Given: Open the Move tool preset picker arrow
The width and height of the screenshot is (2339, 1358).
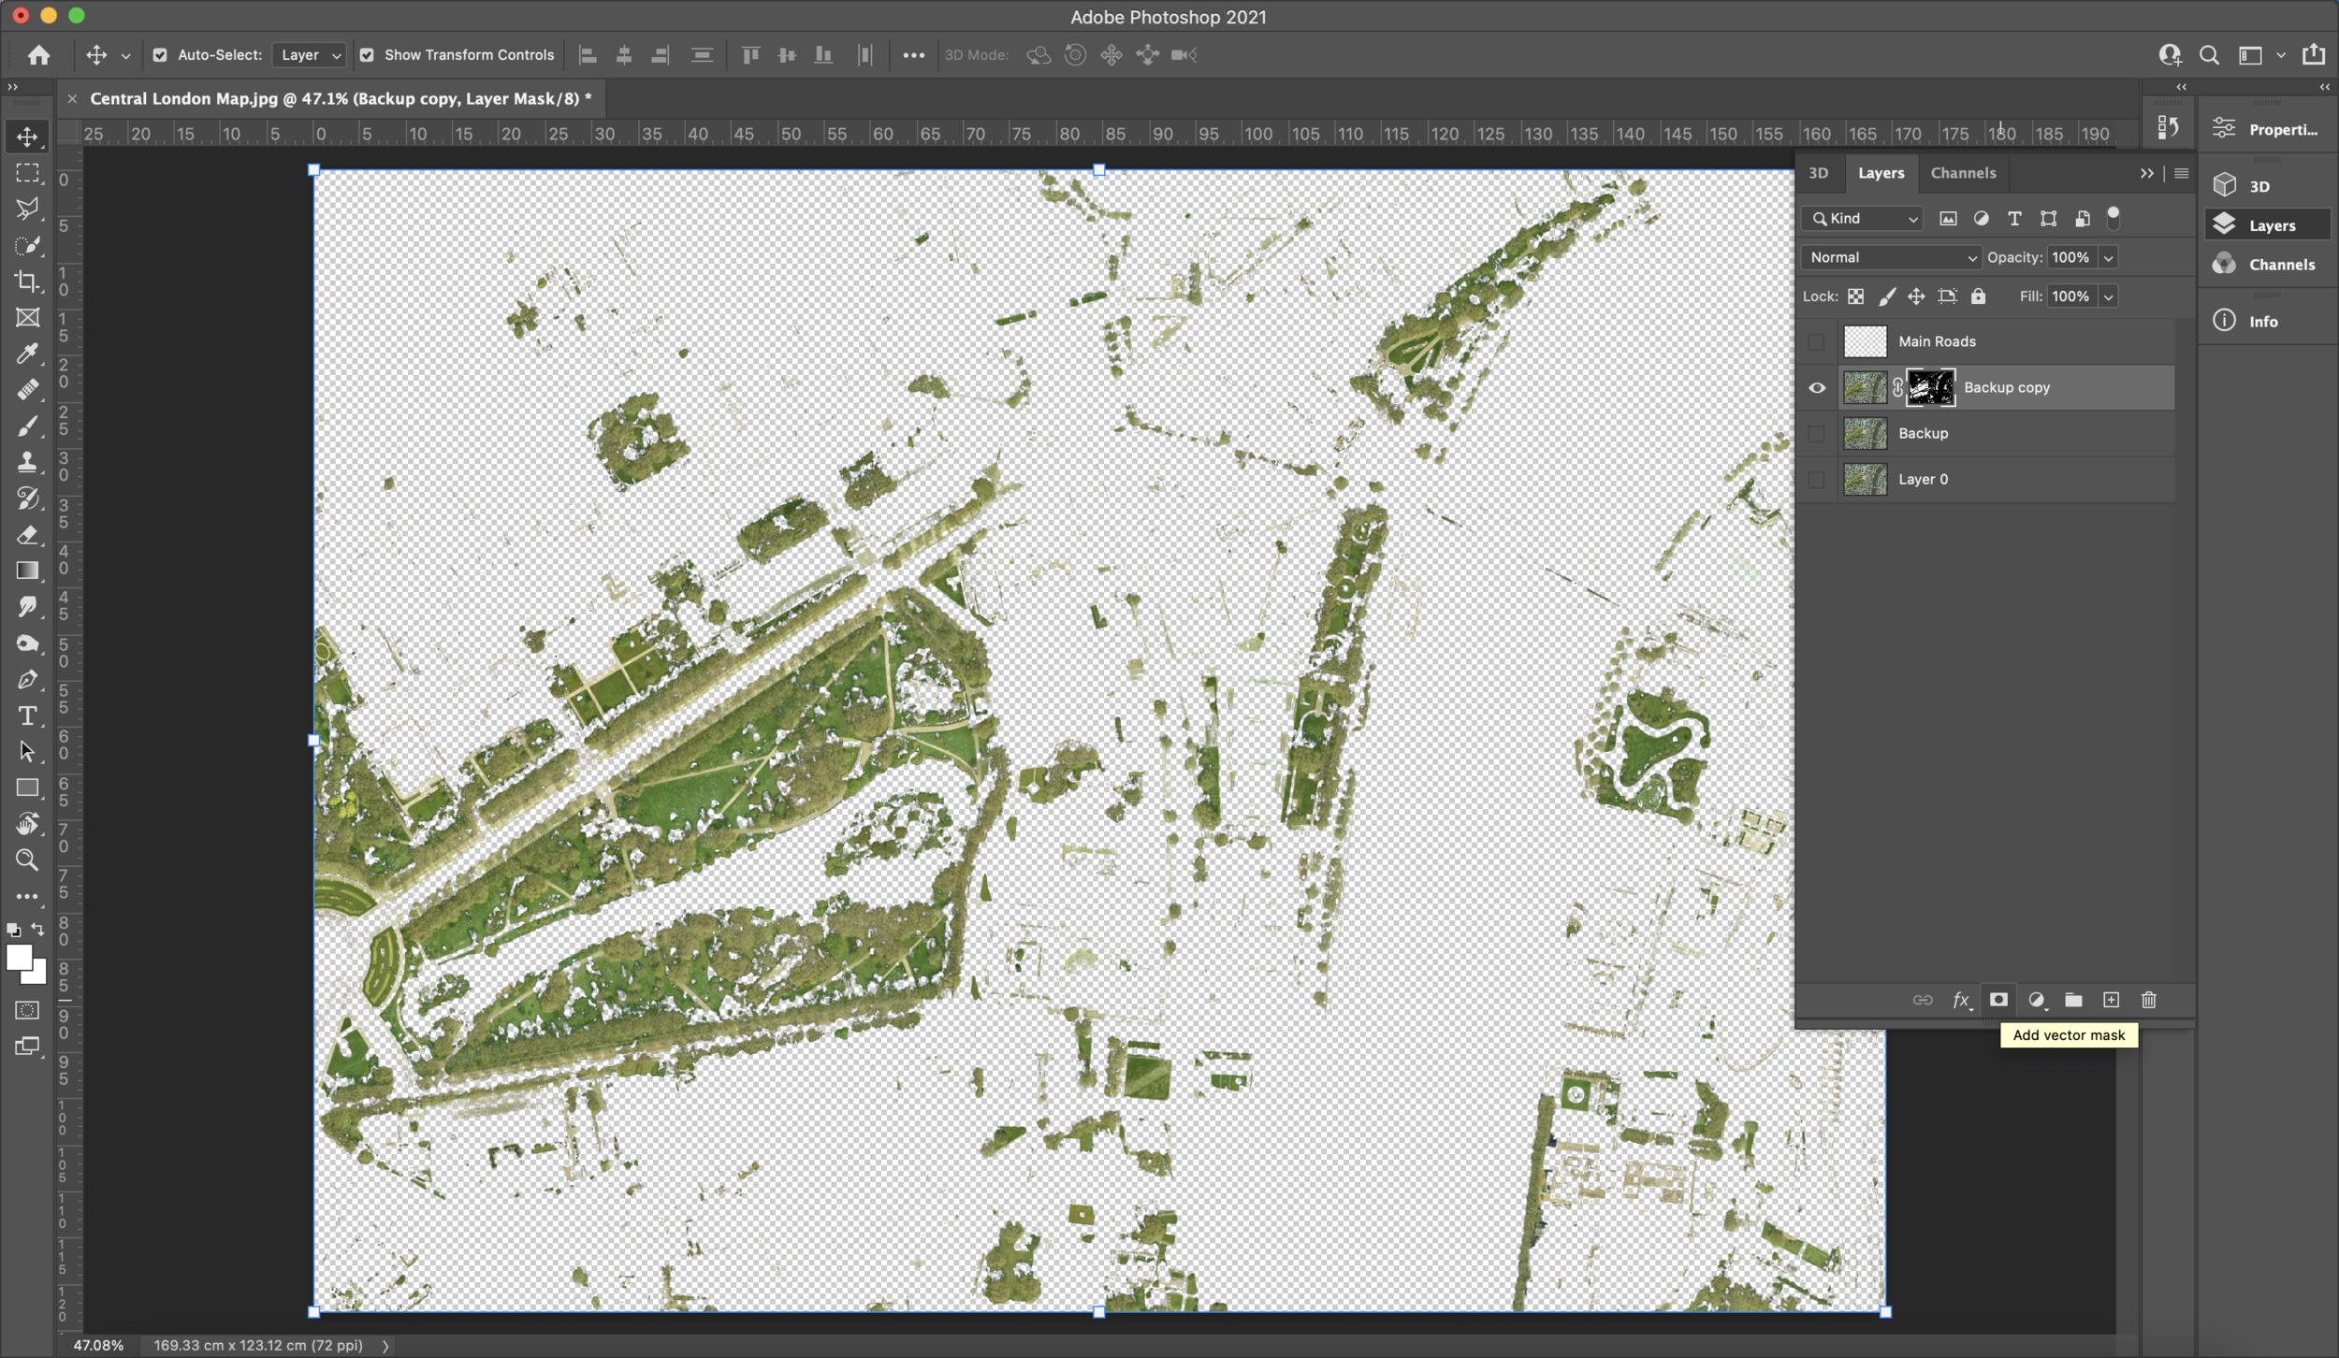Looking at the screenshot, I should [x=125, y=56].
